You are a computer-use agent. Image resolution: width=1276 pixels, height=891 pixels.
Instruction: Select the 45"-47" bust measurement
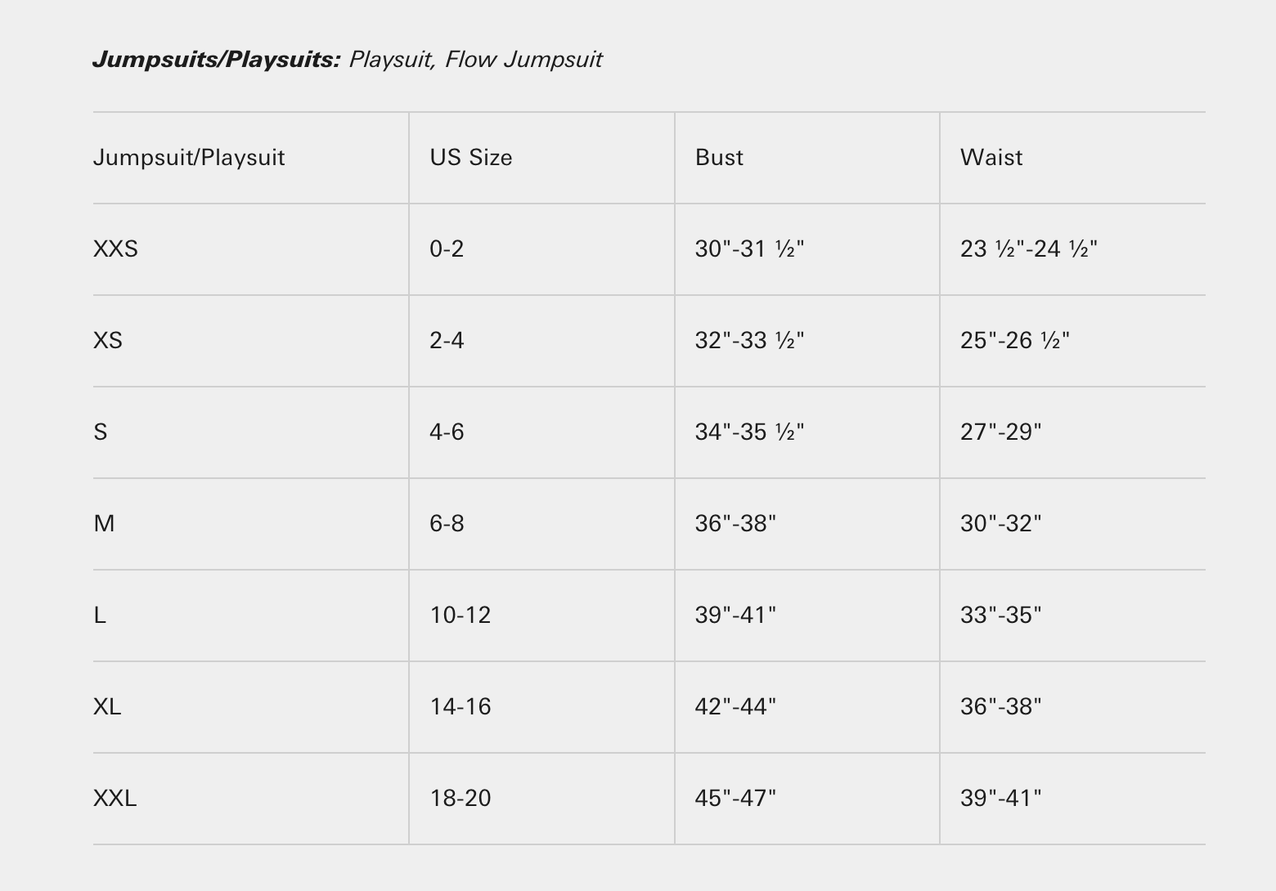(735, 799)
